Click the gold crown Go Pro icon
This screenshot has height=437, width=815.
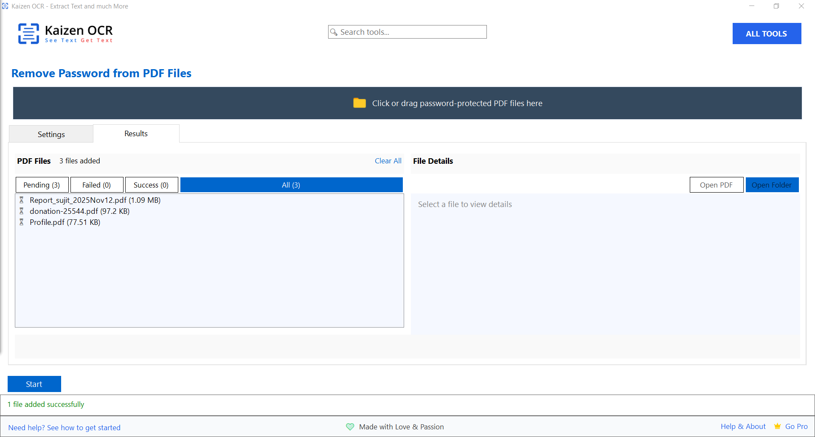777,426
